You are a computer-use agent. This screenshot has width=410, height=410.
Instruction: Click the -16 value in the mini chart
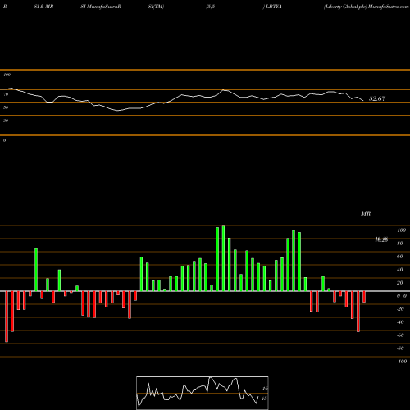pos(264,389)
